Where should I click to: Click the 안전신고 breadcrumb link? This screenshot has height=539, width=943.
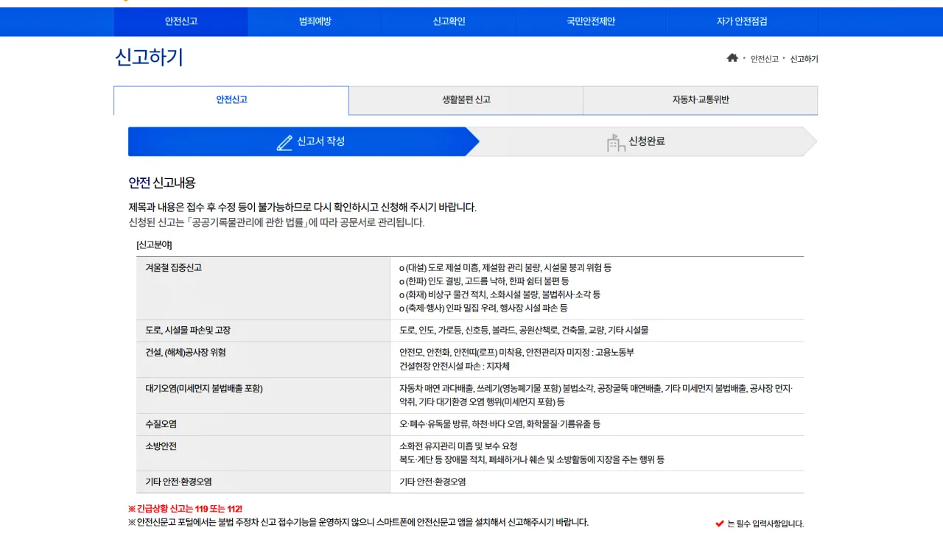pos(763,59)
